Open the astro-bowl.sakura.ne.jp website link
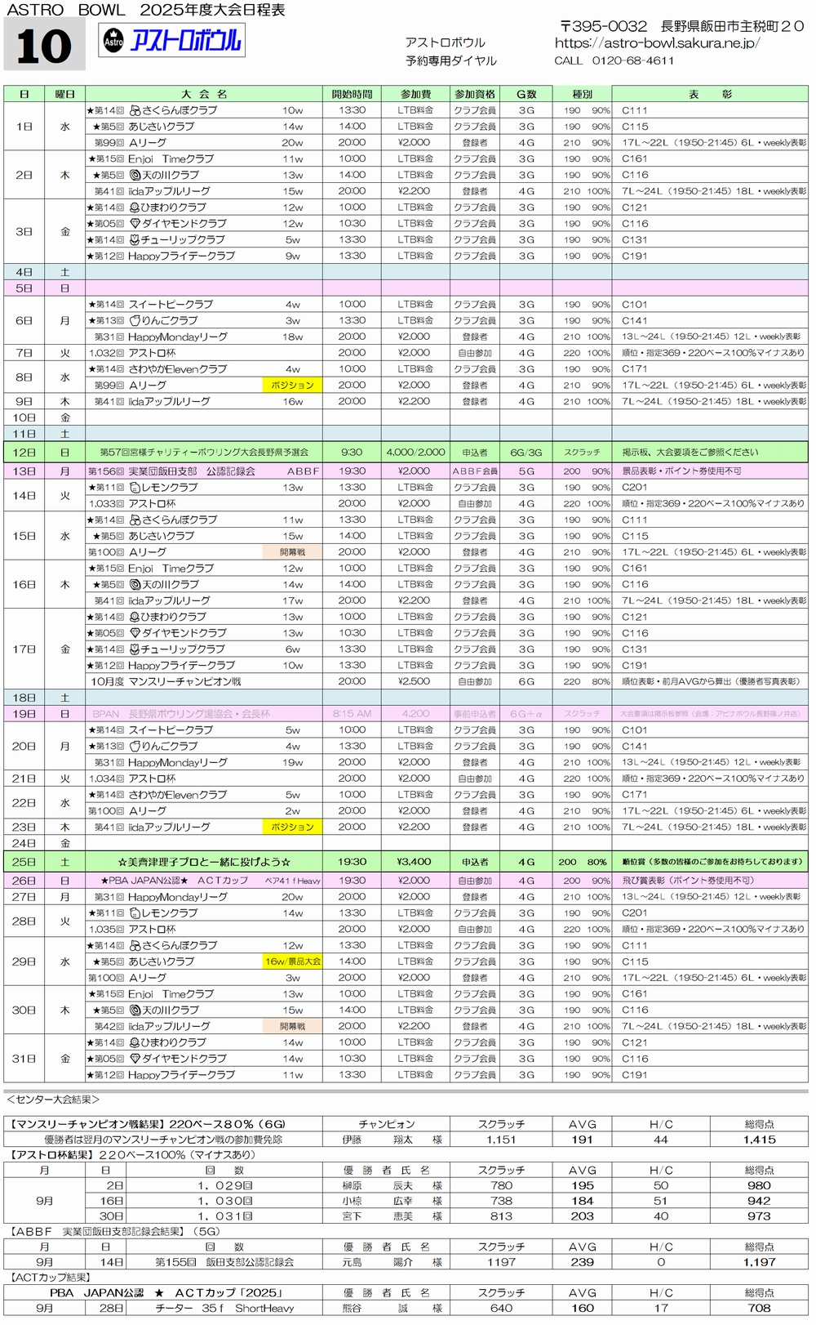 point(657,43)
